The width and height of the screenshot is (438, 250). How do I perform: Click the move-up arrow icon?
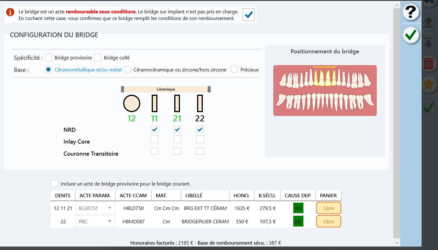429,22
